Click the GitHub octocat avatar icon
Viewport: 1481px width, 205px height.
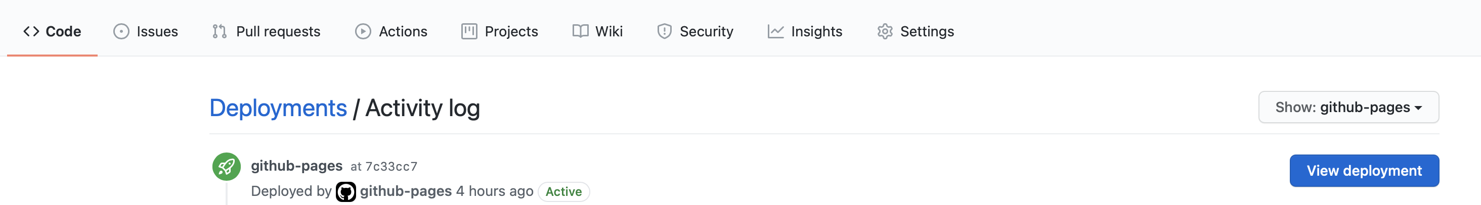(345, 192)
